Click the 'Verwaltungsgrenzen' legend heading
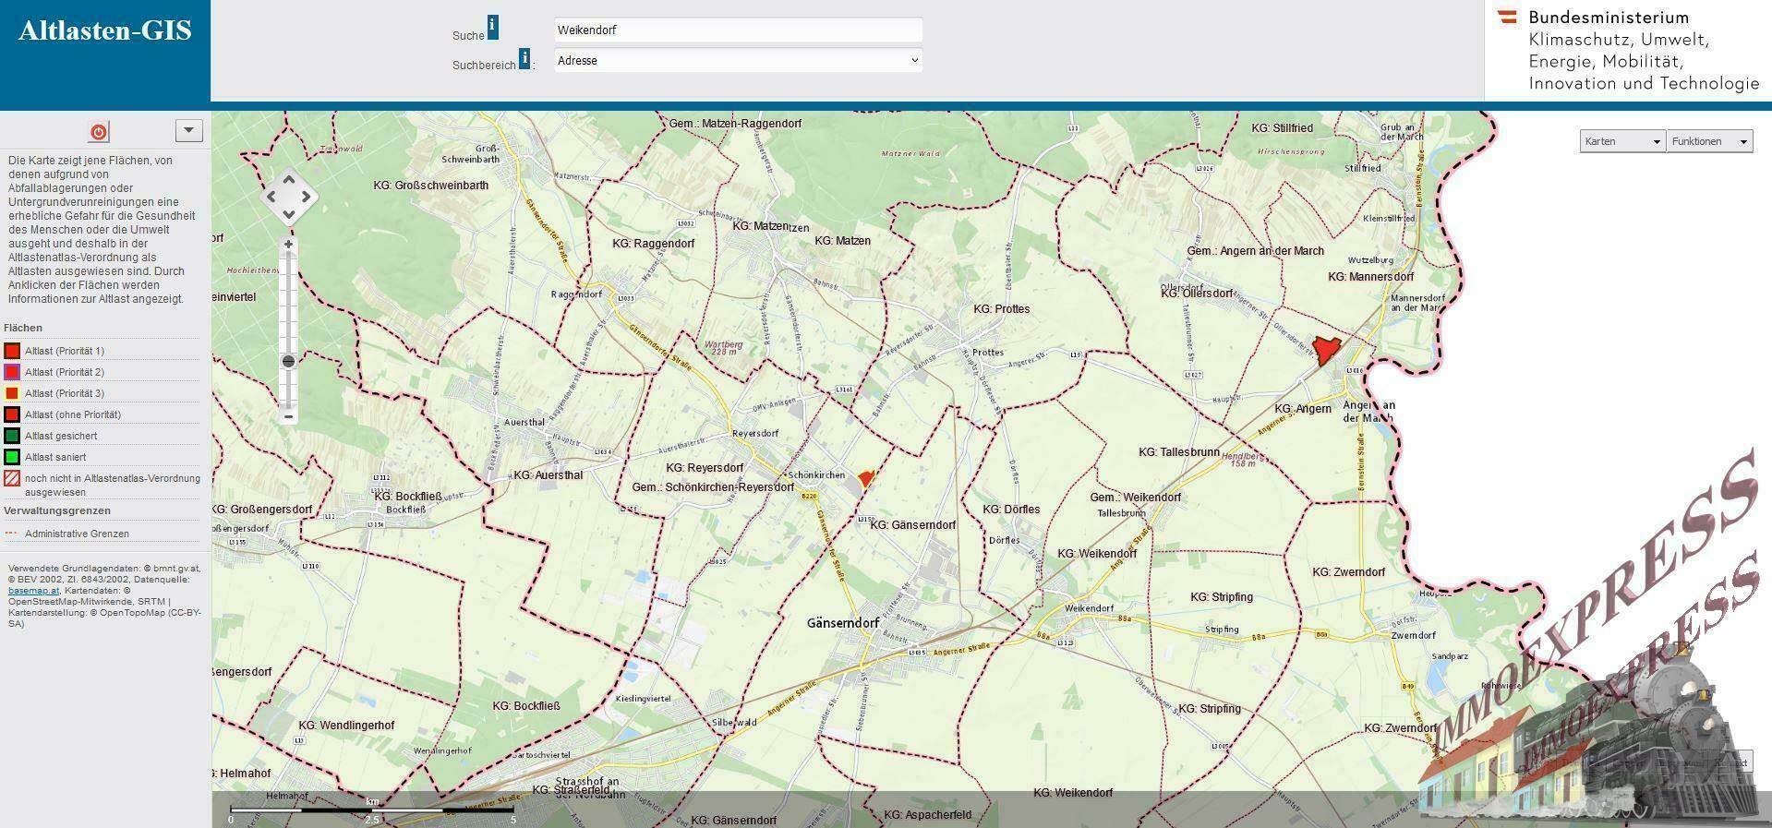This screenshot has width=1772, height=828. (57, 510)
